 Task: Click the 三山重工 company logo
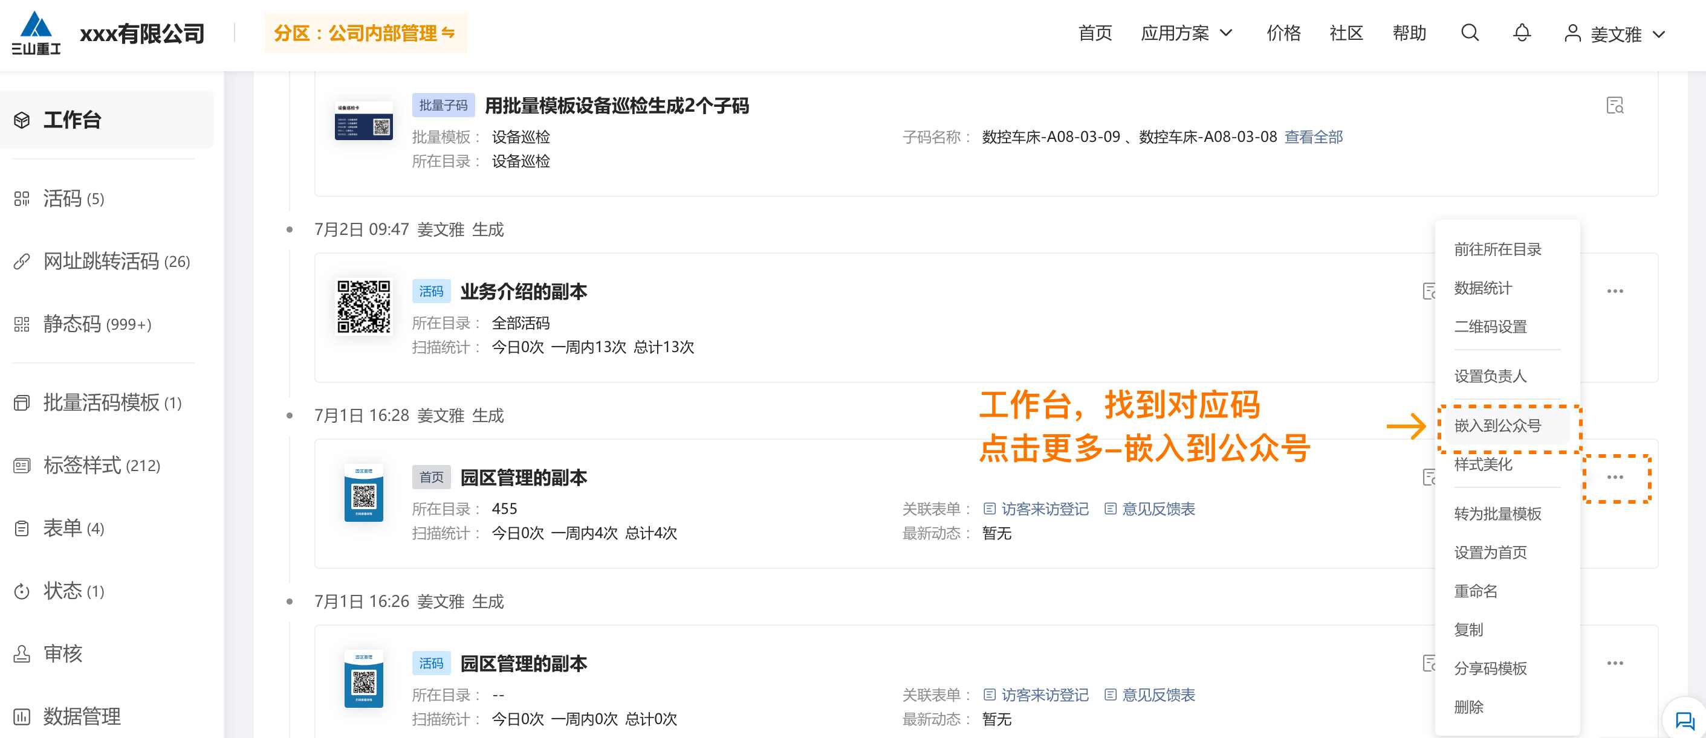[x=36, y=33]
